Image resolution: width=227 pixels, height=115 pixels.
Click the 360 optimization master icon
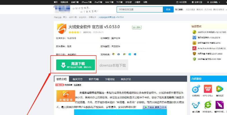click(x=194, y=32)
